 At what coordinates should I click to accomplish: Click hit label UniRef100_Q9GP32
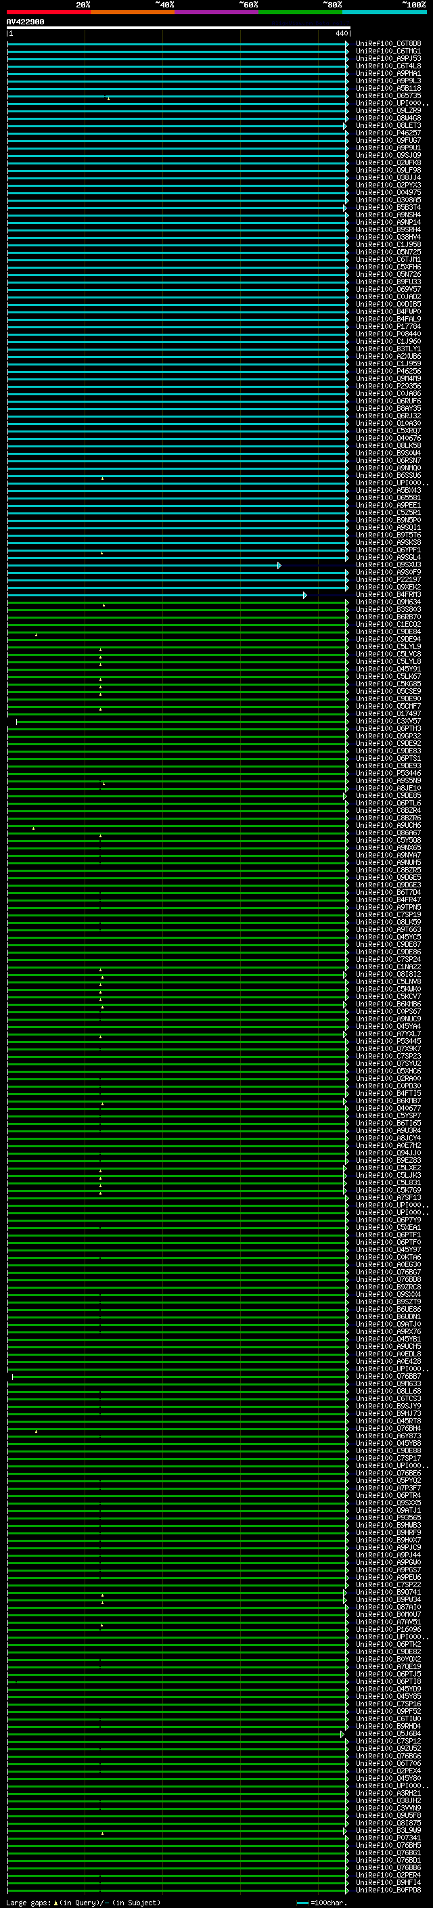coord(388,736)
